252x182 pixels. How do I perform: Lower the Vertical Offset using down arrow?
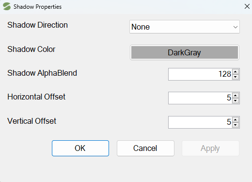pos(236,125)
